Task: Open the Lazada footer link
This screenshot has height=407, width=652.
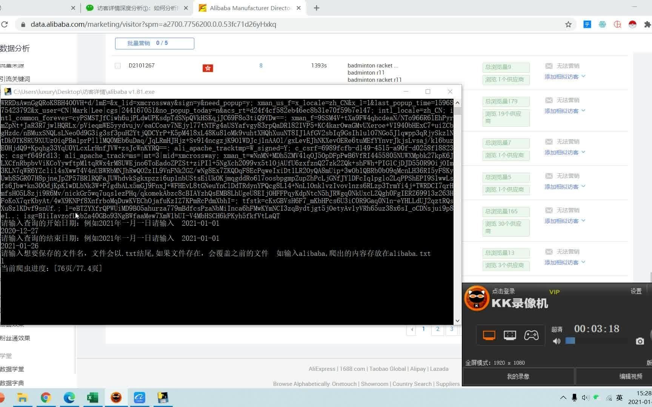Action: click(439, 369)
